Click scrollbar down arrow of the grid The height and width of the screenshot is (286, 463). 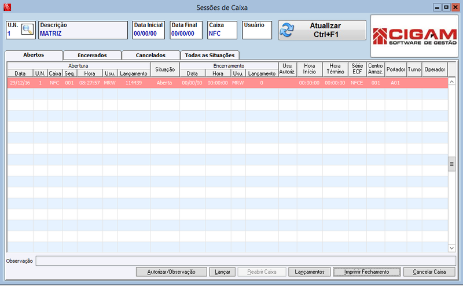click(x=451, y=248)
